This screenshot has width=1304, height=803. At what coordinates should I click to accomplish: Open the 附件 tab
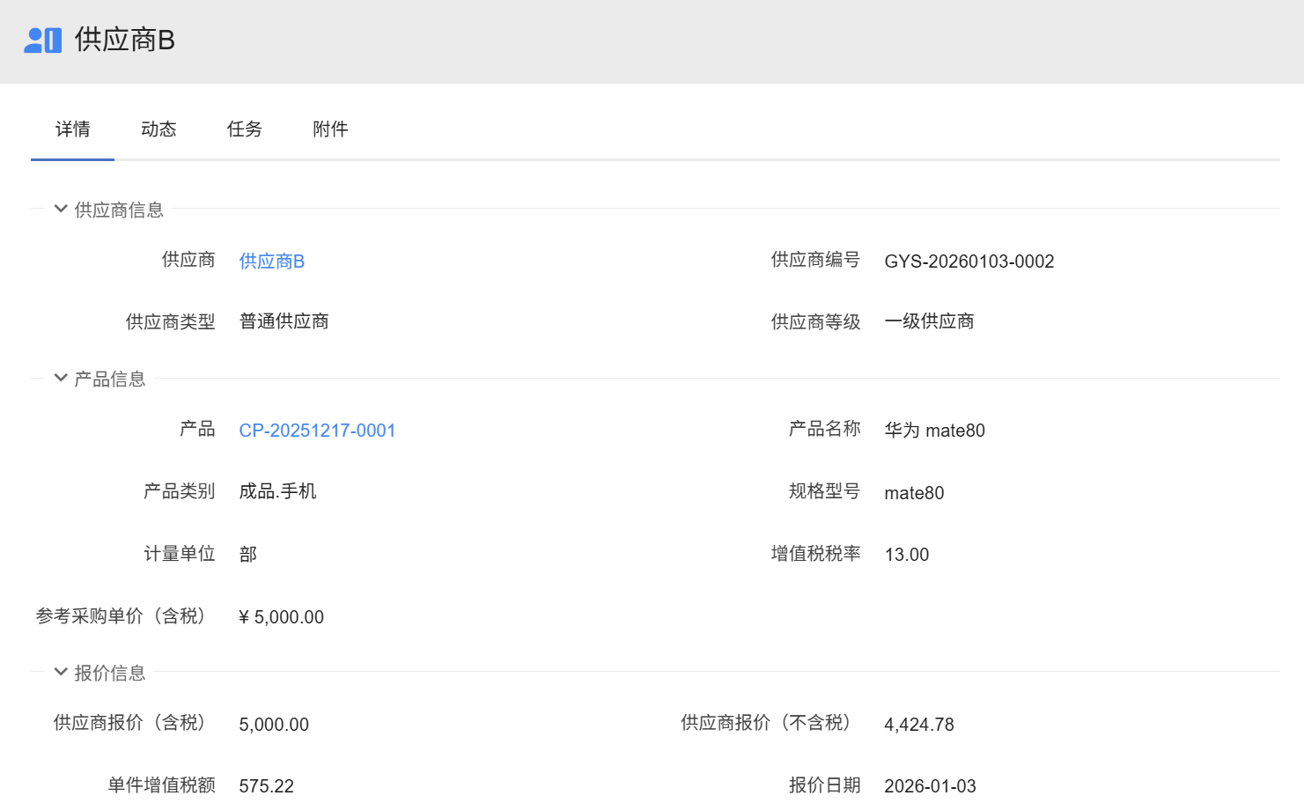pyautogui.click(x=330, y=129)
